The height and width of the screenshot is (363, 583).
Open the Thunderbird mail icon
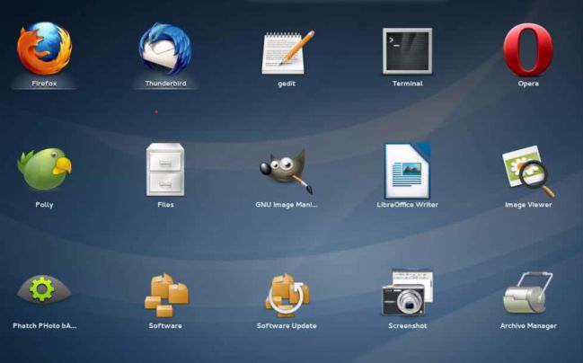click(165, 49)
